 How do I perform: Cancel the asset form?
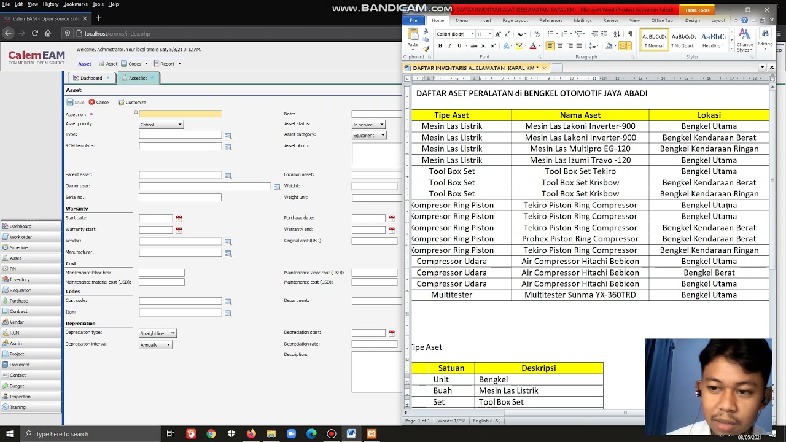coord(99,102)
